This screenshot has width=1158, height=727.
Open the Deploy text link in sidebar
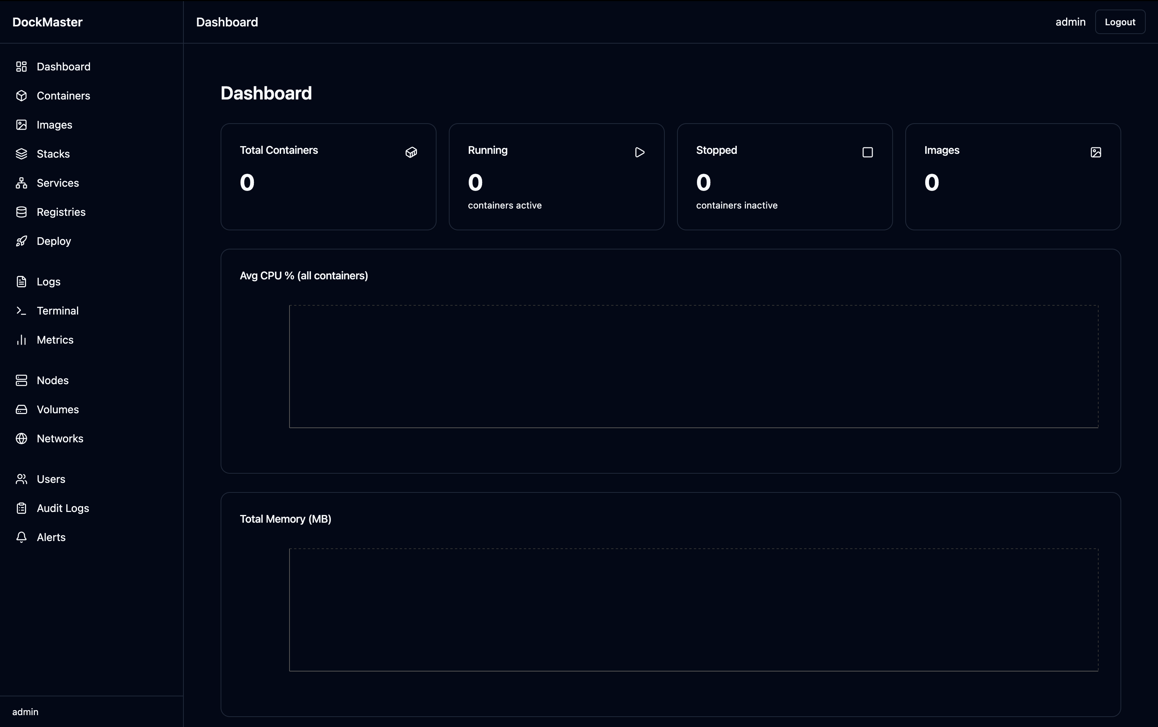coord(54,241)
